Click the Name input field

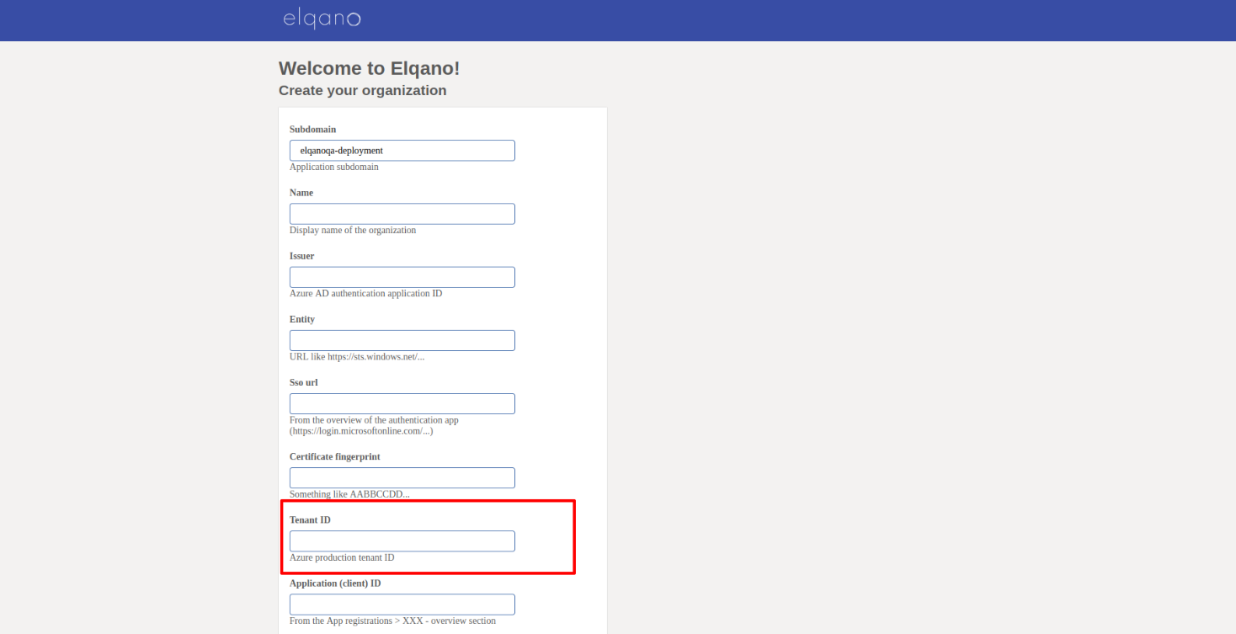click(402, 214)
